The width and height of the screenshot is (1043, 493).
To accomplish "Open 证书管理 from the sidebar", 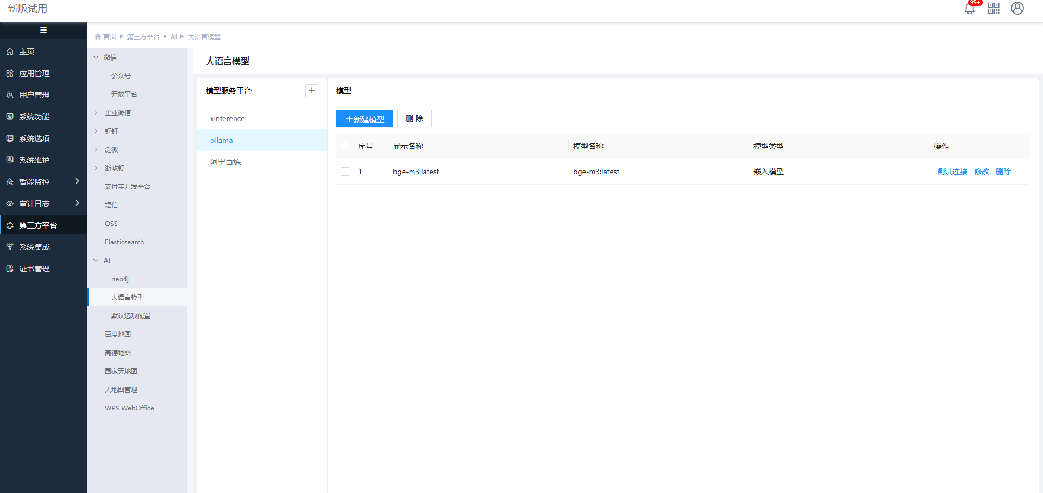I will point(34,269).
